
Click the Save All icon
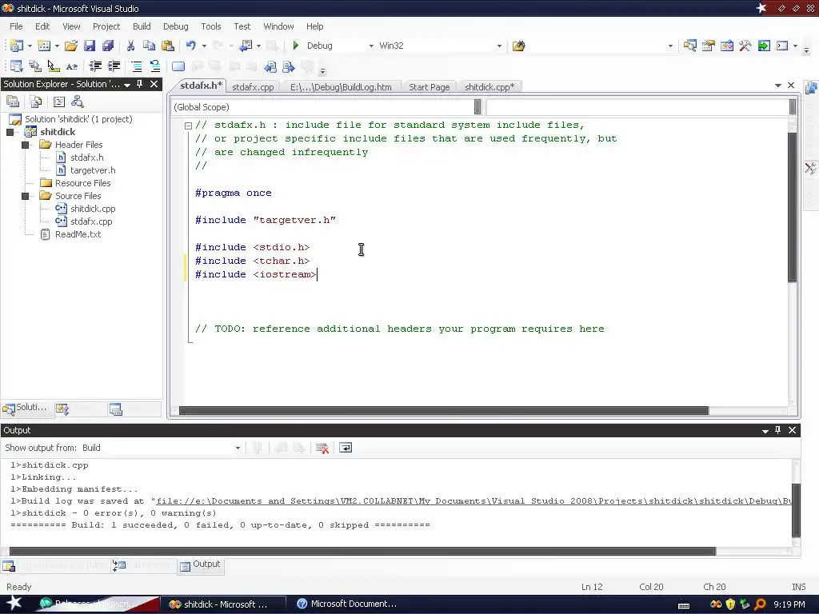coord(108,46)
